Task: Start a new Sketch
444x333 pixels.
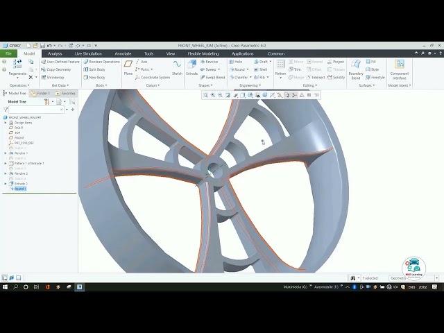Action: tap(177, 67)
